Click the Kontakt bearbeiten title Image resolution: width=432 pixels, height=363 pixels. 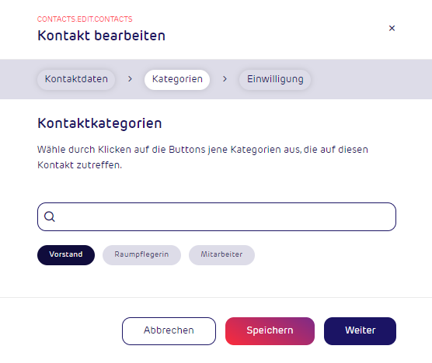point(101,36)
